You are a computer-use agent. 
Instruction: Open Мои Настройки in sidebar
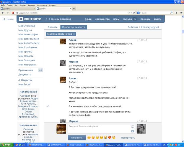[x=27, y=65]
